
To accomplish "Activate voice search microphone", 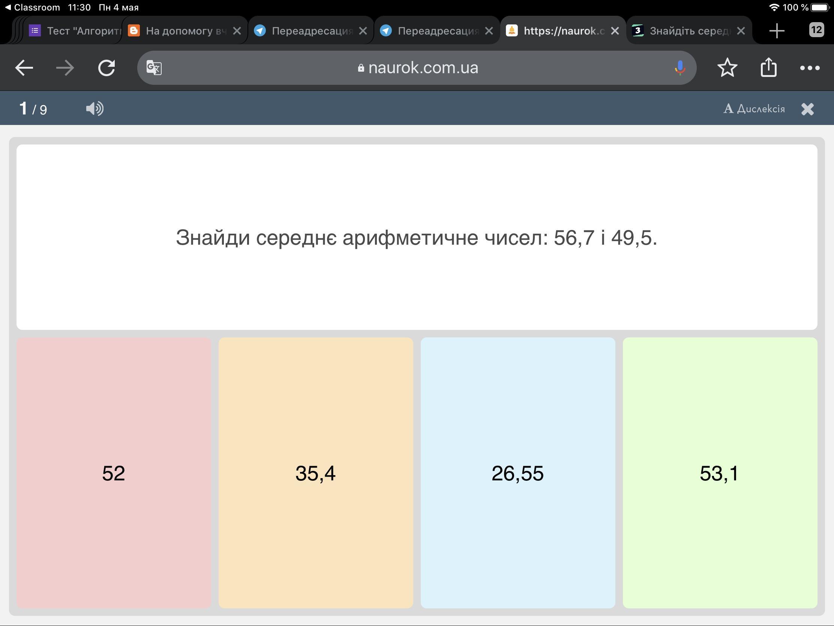I will tap(679, 68).
